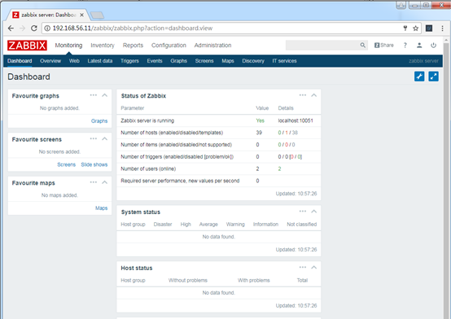Open Chrome three-dot menu
Viewport: 451px width, 319px height.
point(442,28)
